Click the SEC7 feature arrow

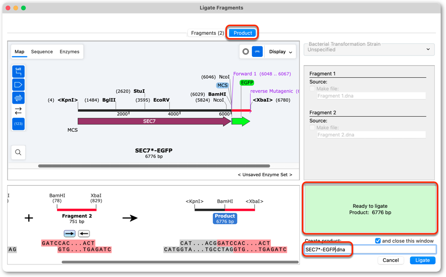coord(154,122)
